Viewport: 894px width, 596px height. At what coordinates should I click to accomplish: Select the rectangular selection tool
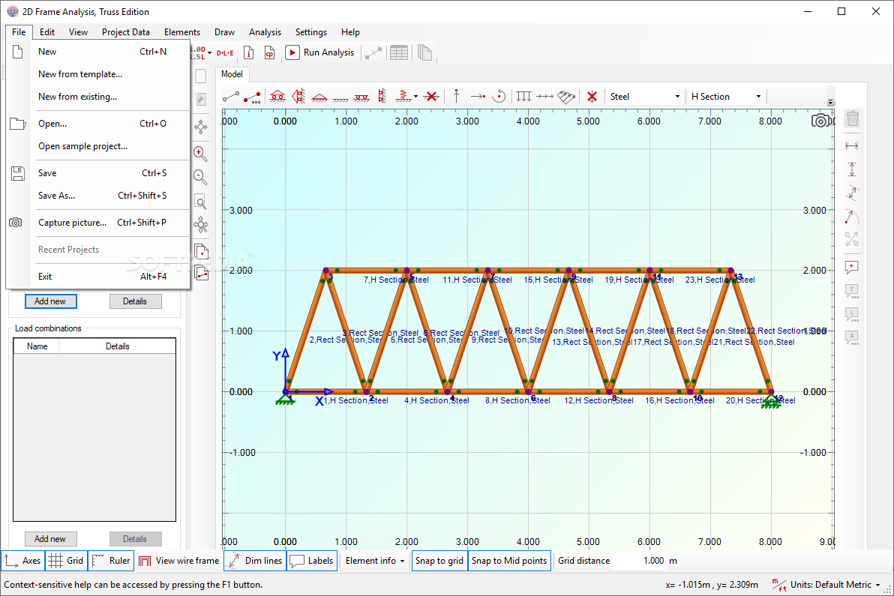[x=201, y=76]
